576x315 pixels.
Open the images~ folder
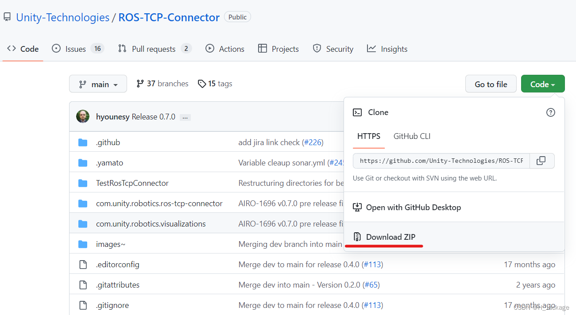point(111,244)
